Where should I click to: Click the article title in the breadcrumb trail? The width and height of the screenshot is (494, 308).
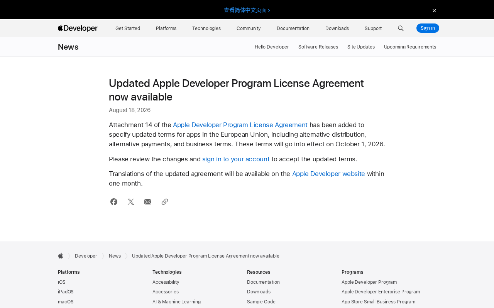[206, 256]
